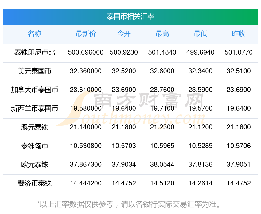
Task: Select the low value 10.5285
Action: click(201, 146)
